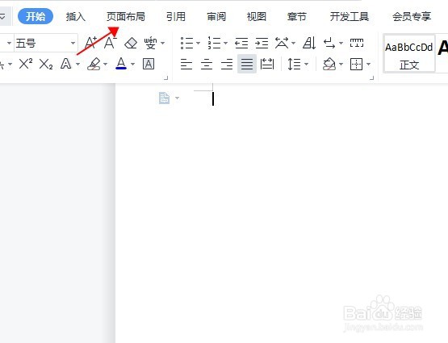
Task: Apply the text highlight color
Action: point(94,64)
